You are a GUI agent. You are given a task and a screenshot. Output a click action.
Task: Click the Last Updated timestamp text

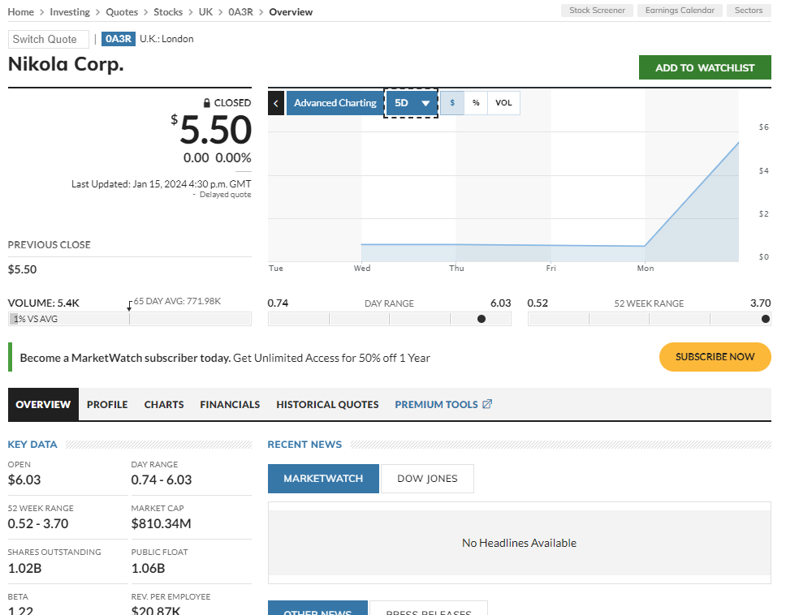[x=161, y=184]
